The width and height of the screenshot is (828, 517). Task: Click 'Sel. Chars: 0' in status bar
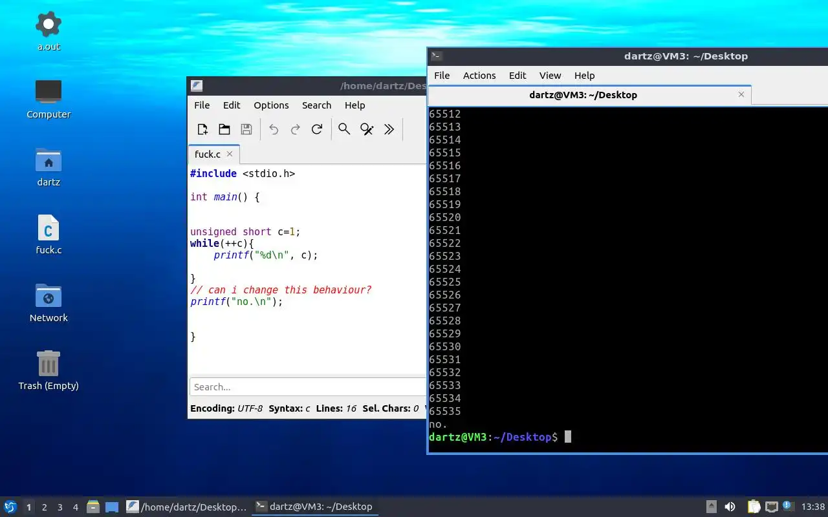point(390,408)
